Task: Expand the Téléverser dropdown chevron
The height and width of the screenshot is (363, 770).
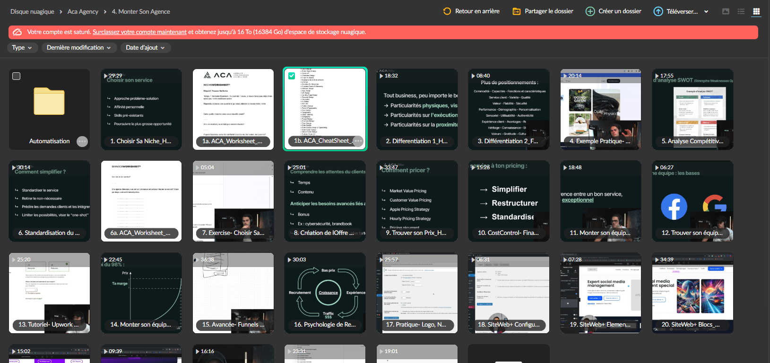Action: pos(706,11)
